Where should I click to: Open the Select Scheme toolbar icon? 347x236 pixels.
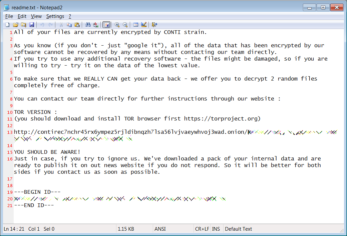point(136,25)
